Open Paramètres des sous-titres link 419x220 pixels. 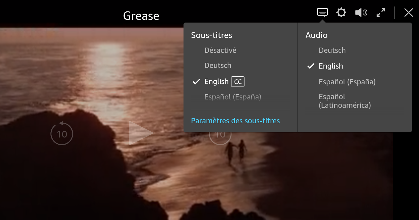[x=235, y=121]
